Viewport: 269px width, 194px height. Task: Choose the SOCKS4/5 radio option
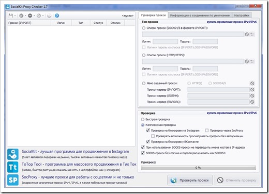point(210,83)
